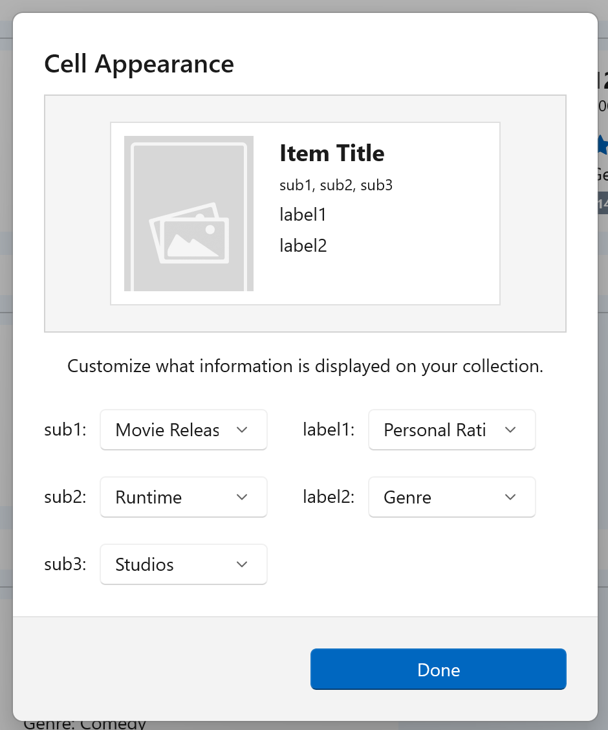
Task: Click the Item Title text in preview
Action: 332,153
